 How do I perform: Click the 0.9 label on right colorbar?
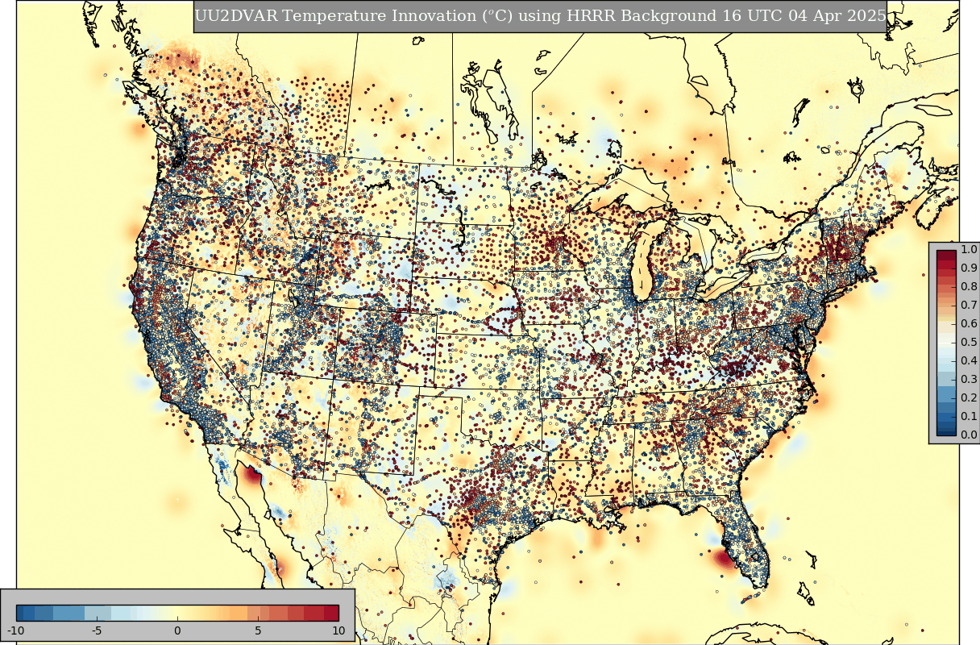(969, 268)
